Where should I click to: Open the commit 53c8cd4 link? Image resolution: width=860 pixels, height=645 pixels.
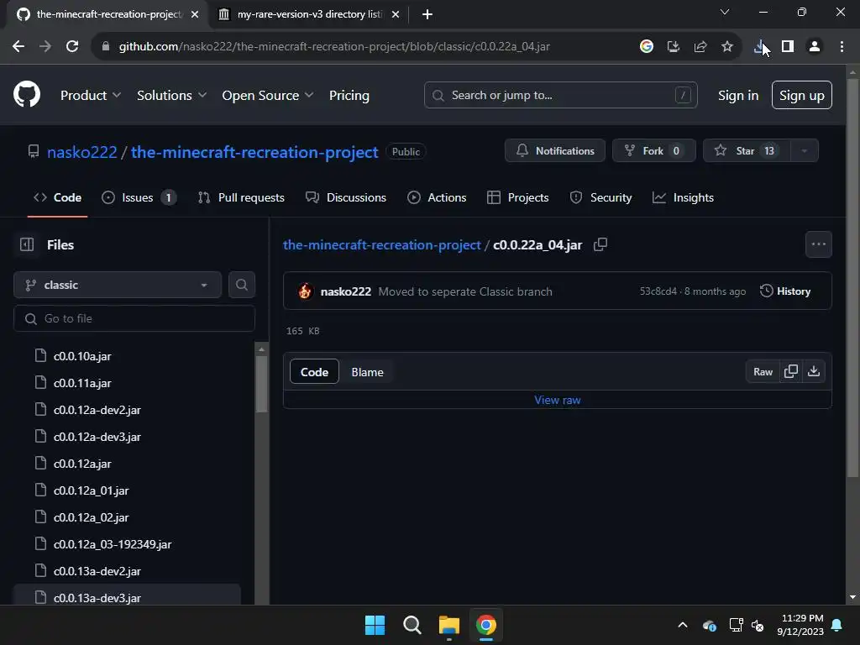pos(658,291)
